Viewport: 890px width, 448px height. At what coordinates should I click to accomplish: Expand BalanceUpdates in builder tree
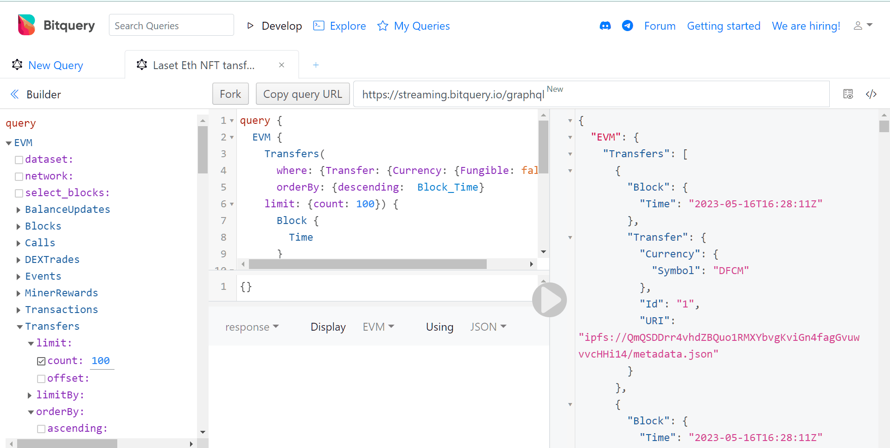(19, 210)
